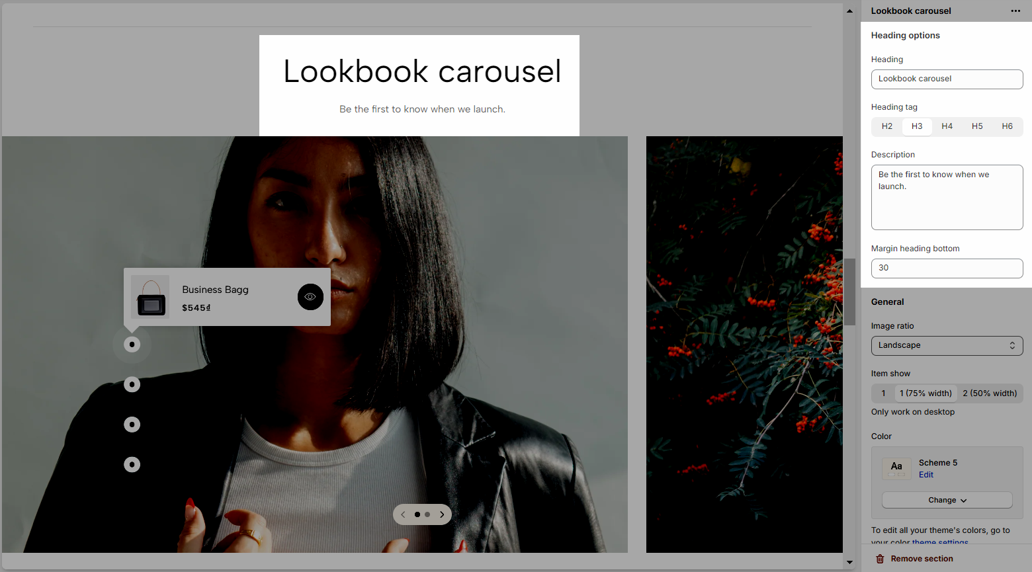The image size is (1032, 572).
Task: Click the $545 price text
Action: pyautogui.click(x=196, y=307)
